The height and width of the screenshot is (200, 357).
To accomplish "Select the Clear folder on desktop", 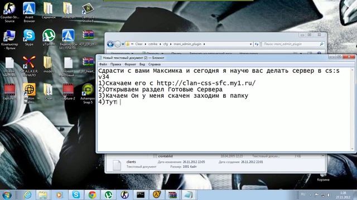I will pyautogui.click(x=49, y=92).
